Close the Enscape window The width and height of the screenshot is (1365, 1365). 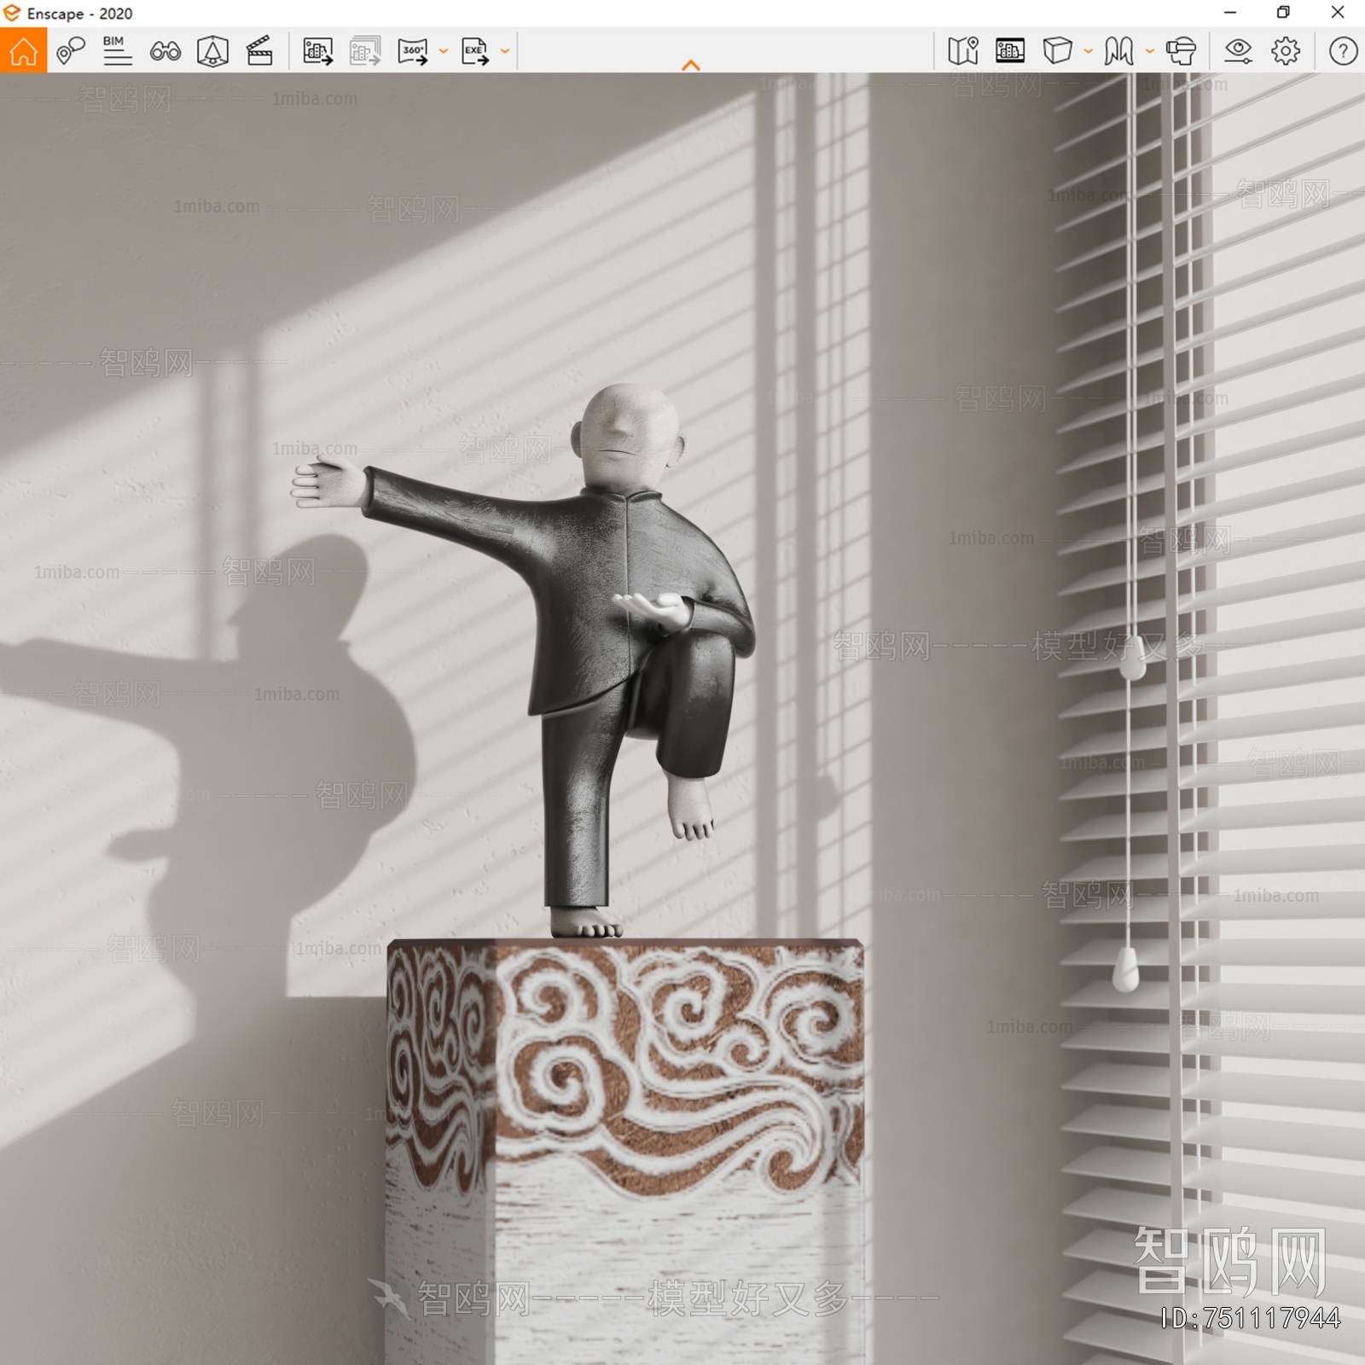click(x=1338, y=13)
